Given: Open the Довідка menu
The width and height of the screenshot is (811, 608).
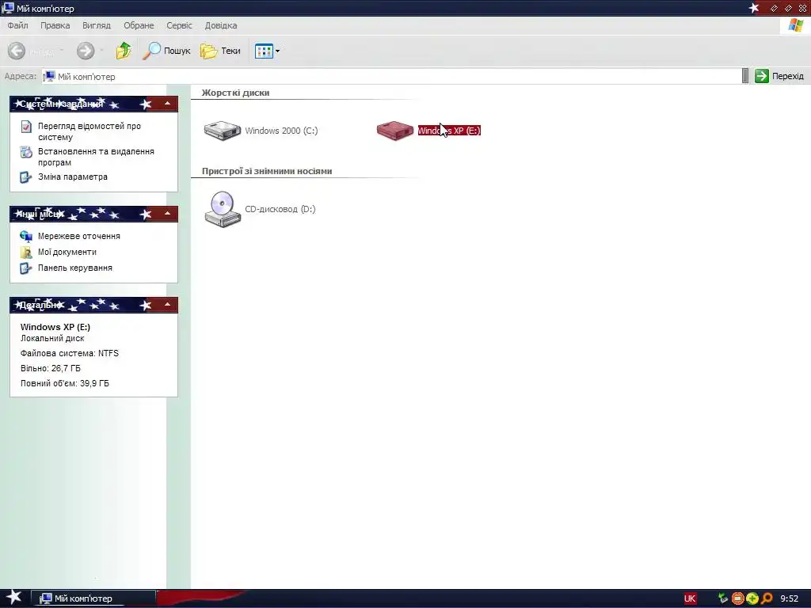Looking at the screenshot, I should (221, 25).
